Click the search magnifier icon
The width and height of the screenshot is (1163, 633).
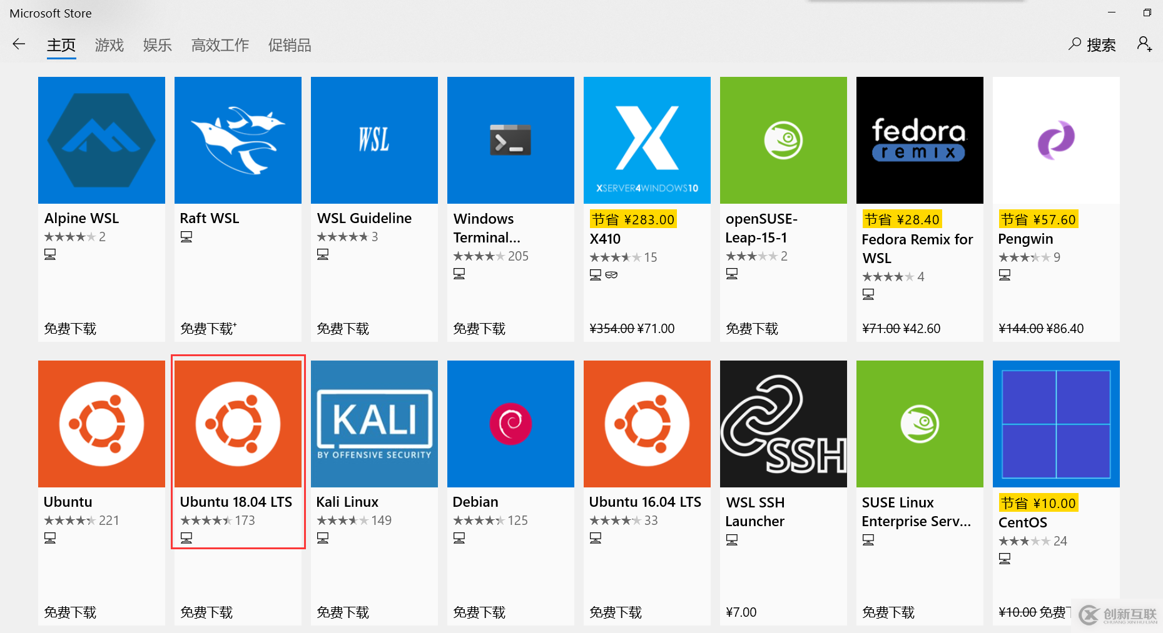1075,44
